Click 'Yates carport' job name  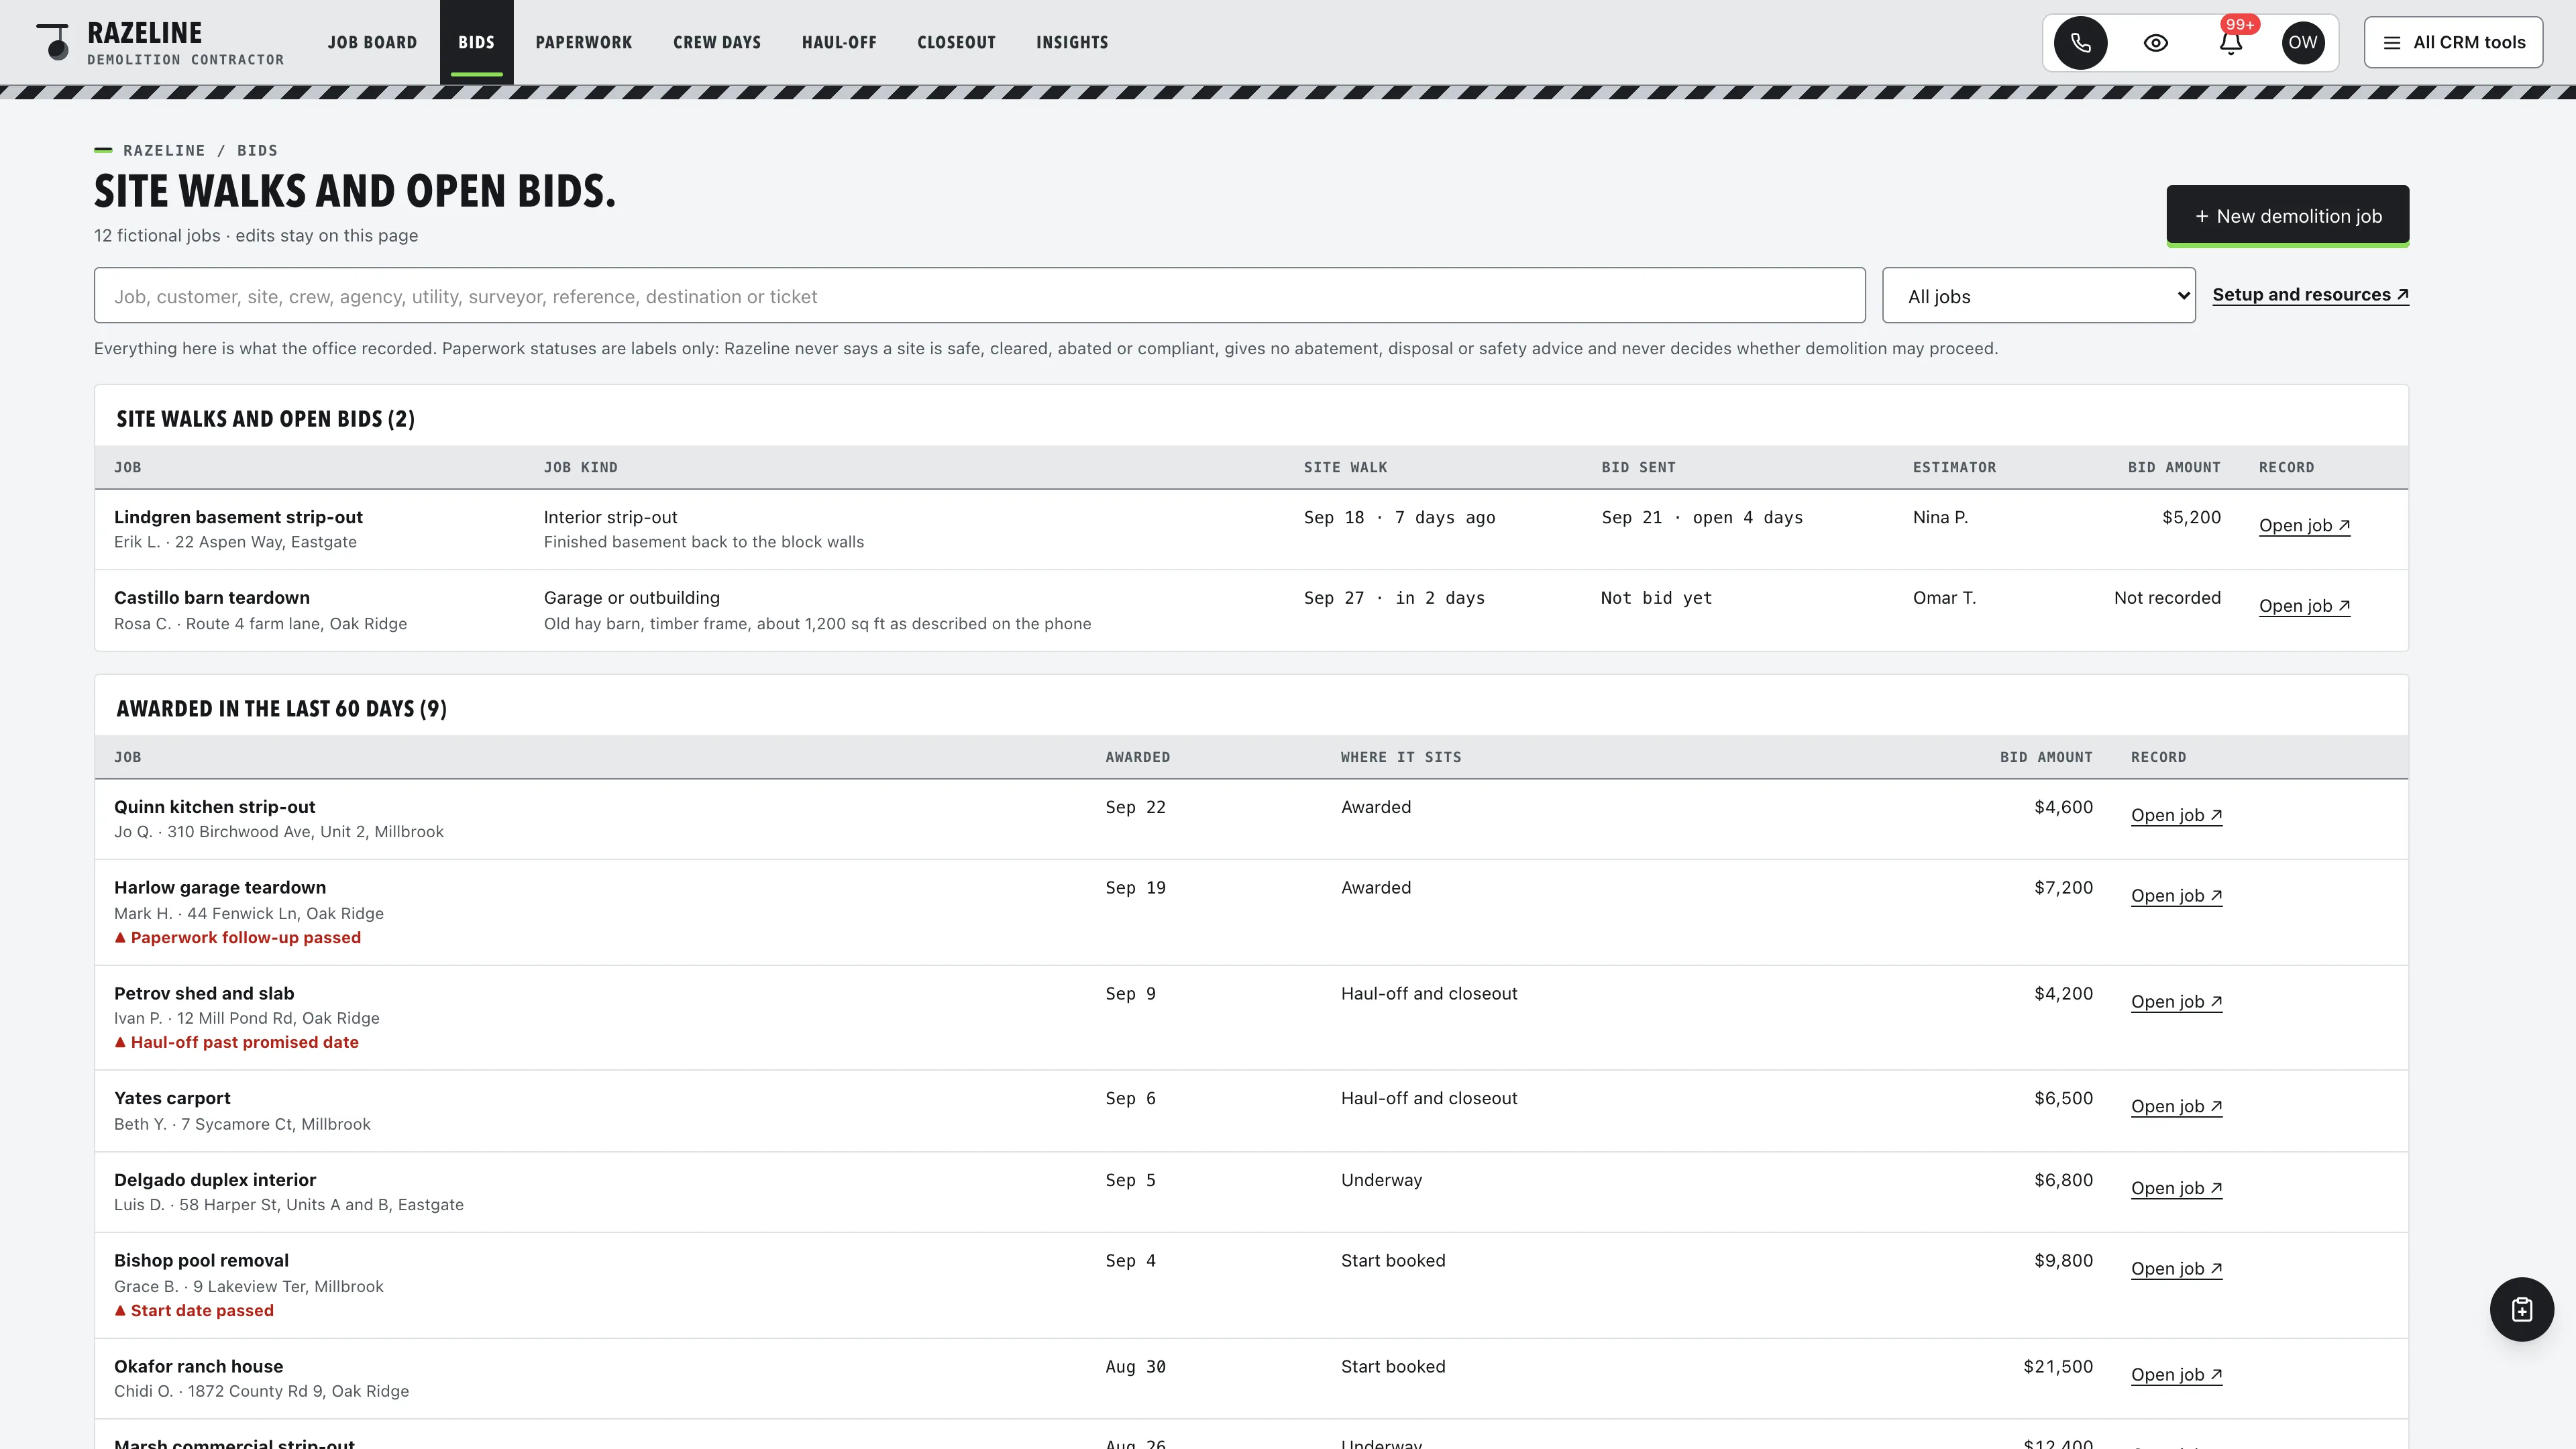click(172, 1098)
